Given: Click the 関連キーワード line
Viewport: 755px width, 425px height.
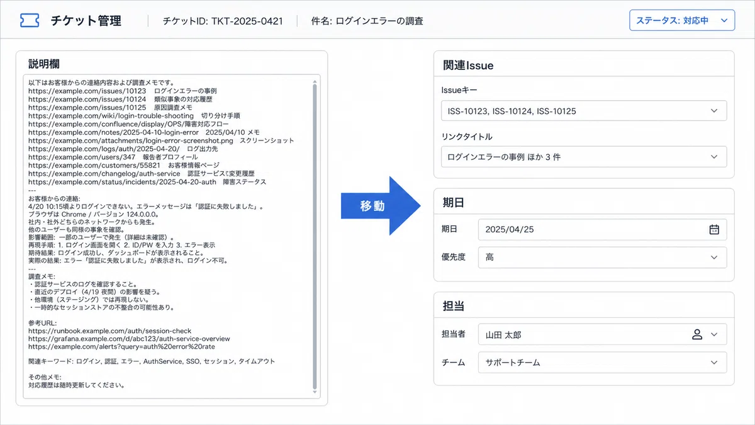Looking at the screenshot, I should (152, 361).
